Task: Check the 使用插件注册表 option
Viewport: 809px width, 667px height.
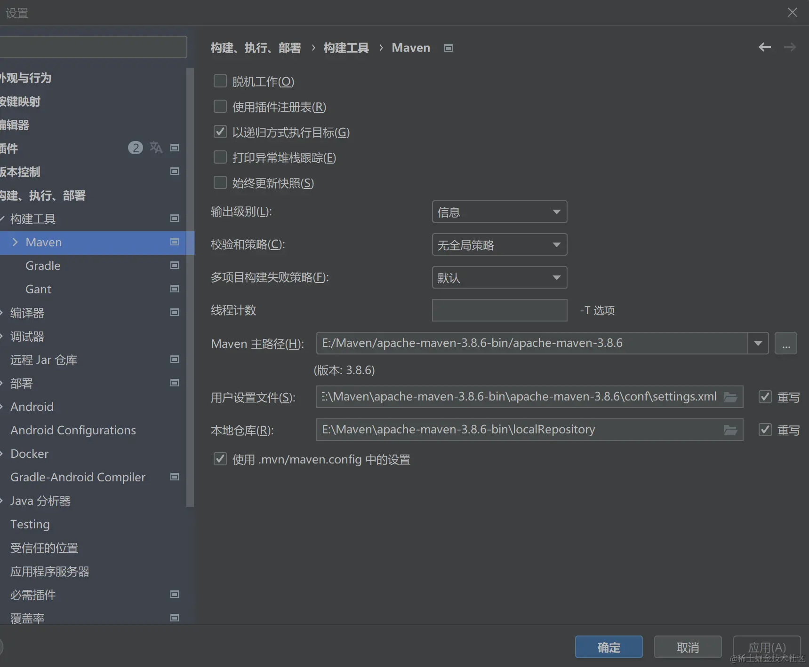Action: [220, 106]
